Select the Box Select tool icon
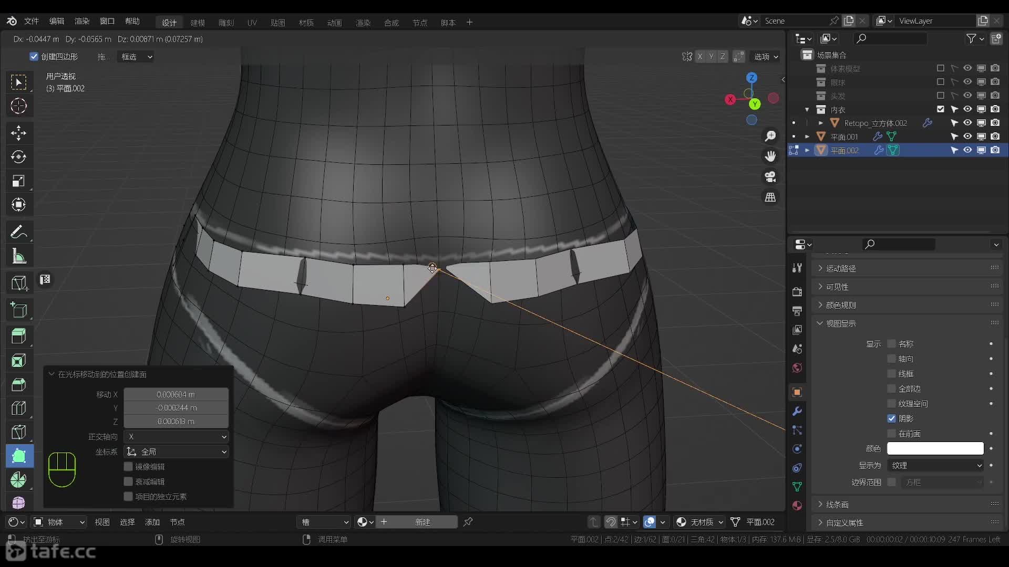 (19, 82)
